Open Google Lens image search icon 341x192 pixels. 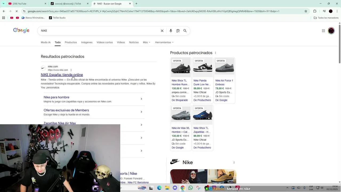point(178,31)
